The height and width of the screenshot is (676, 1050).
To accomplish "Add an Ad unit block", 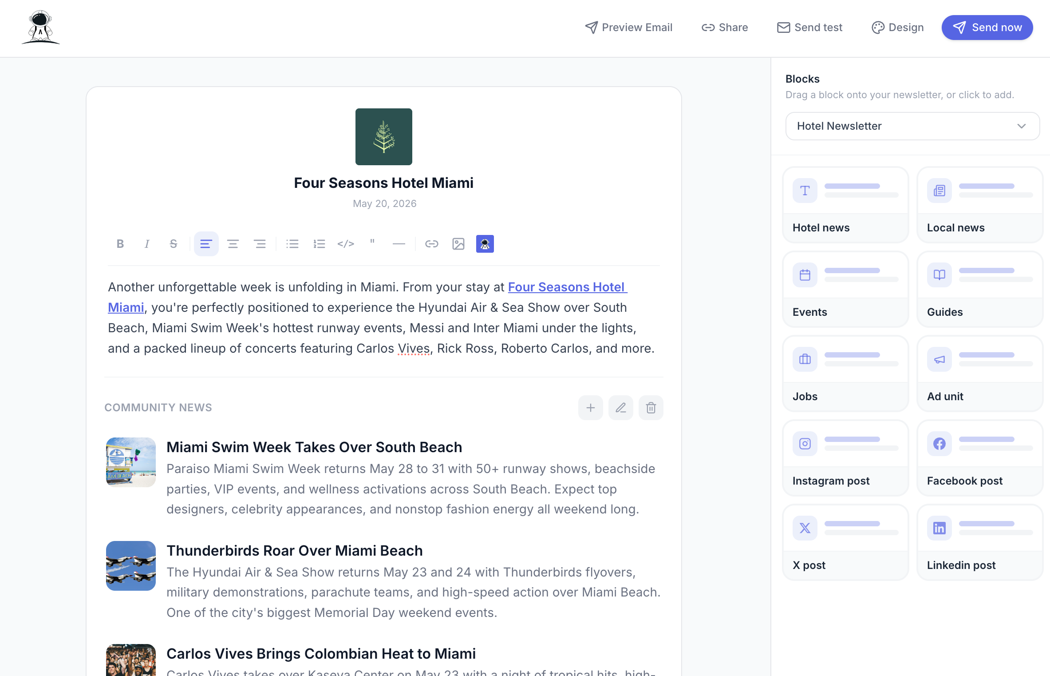I will pyautogui.click(x=980, y=374).
